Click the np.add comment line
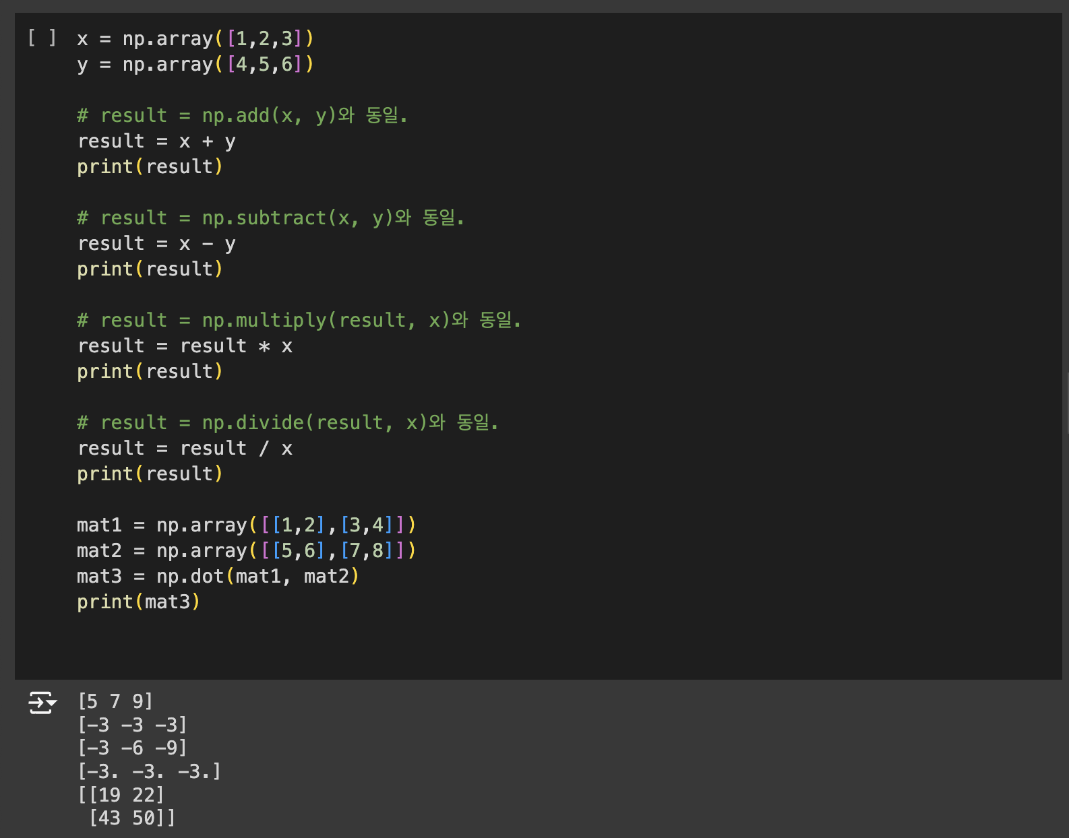1069x838 pixels. 242,116
